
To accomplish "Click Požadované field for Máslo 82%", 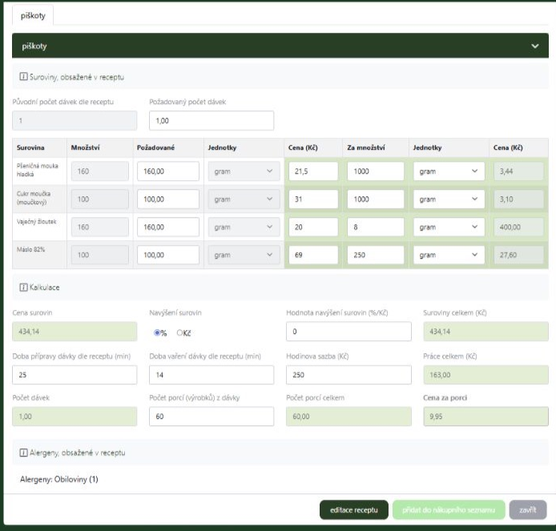I will (168, 255).
